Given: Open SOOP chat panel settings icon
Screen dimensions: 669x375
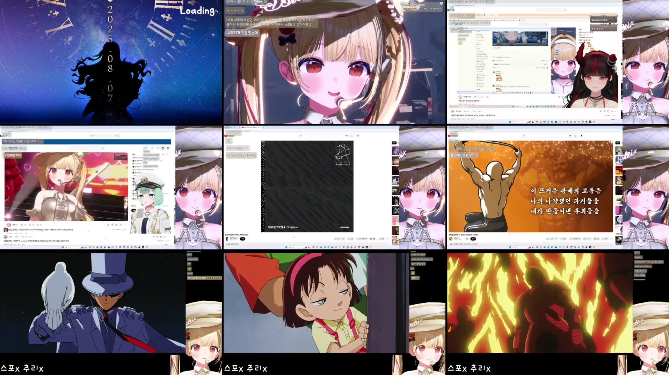Looking at the screenshot, I should [x=163, y=155].
